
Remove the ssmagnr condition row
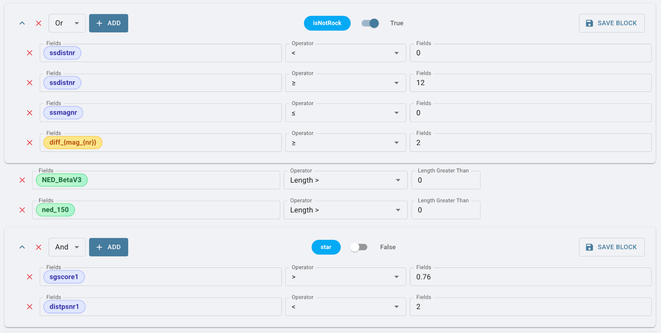30,113
